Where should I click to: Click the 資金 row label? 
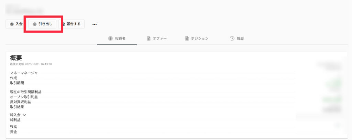tap(13, 132)
